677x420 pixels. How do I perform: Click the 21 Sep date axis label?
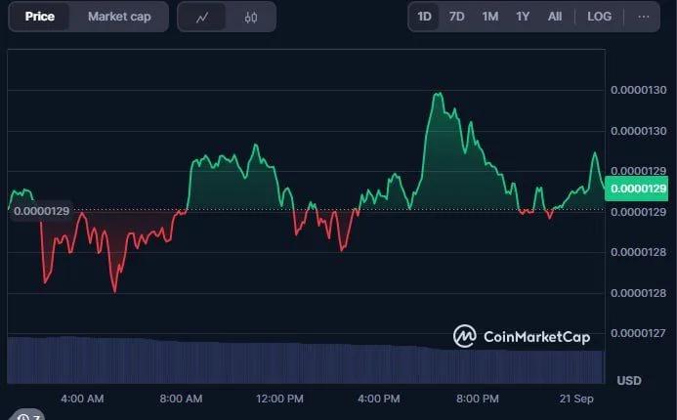pyautogui.click(x=578, y=399)
